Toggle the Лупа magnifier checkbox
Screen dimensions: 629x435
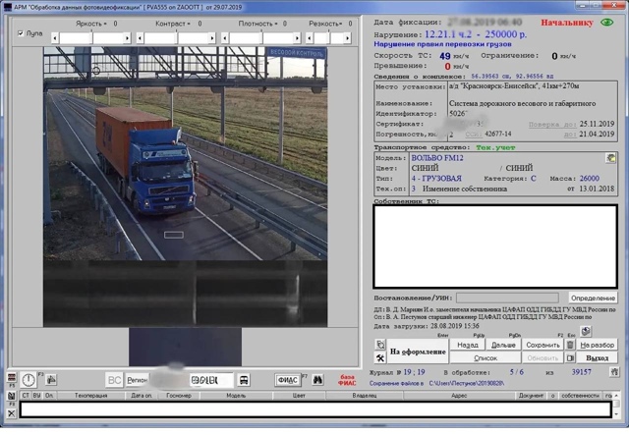(21, 33)
